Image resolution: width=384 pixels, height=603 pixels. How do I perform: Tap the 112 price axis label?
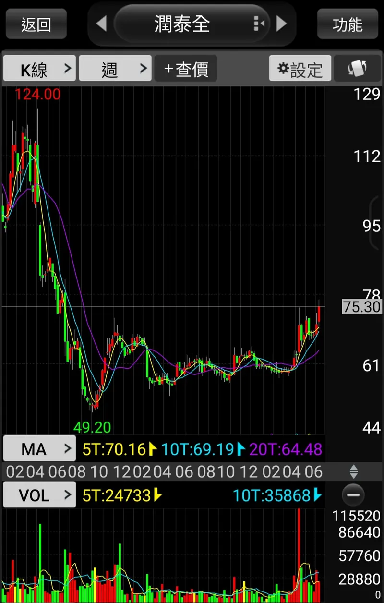click(367, 156)
